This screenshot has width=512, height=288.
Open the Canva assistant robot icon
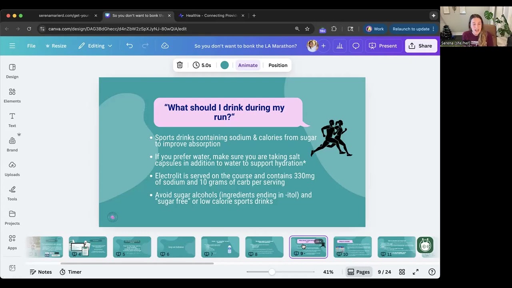tap(425, 245)
